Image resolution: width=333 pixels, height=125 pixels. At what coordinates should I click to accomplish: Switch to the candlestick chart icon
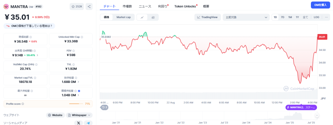click(x=153, y=17)
